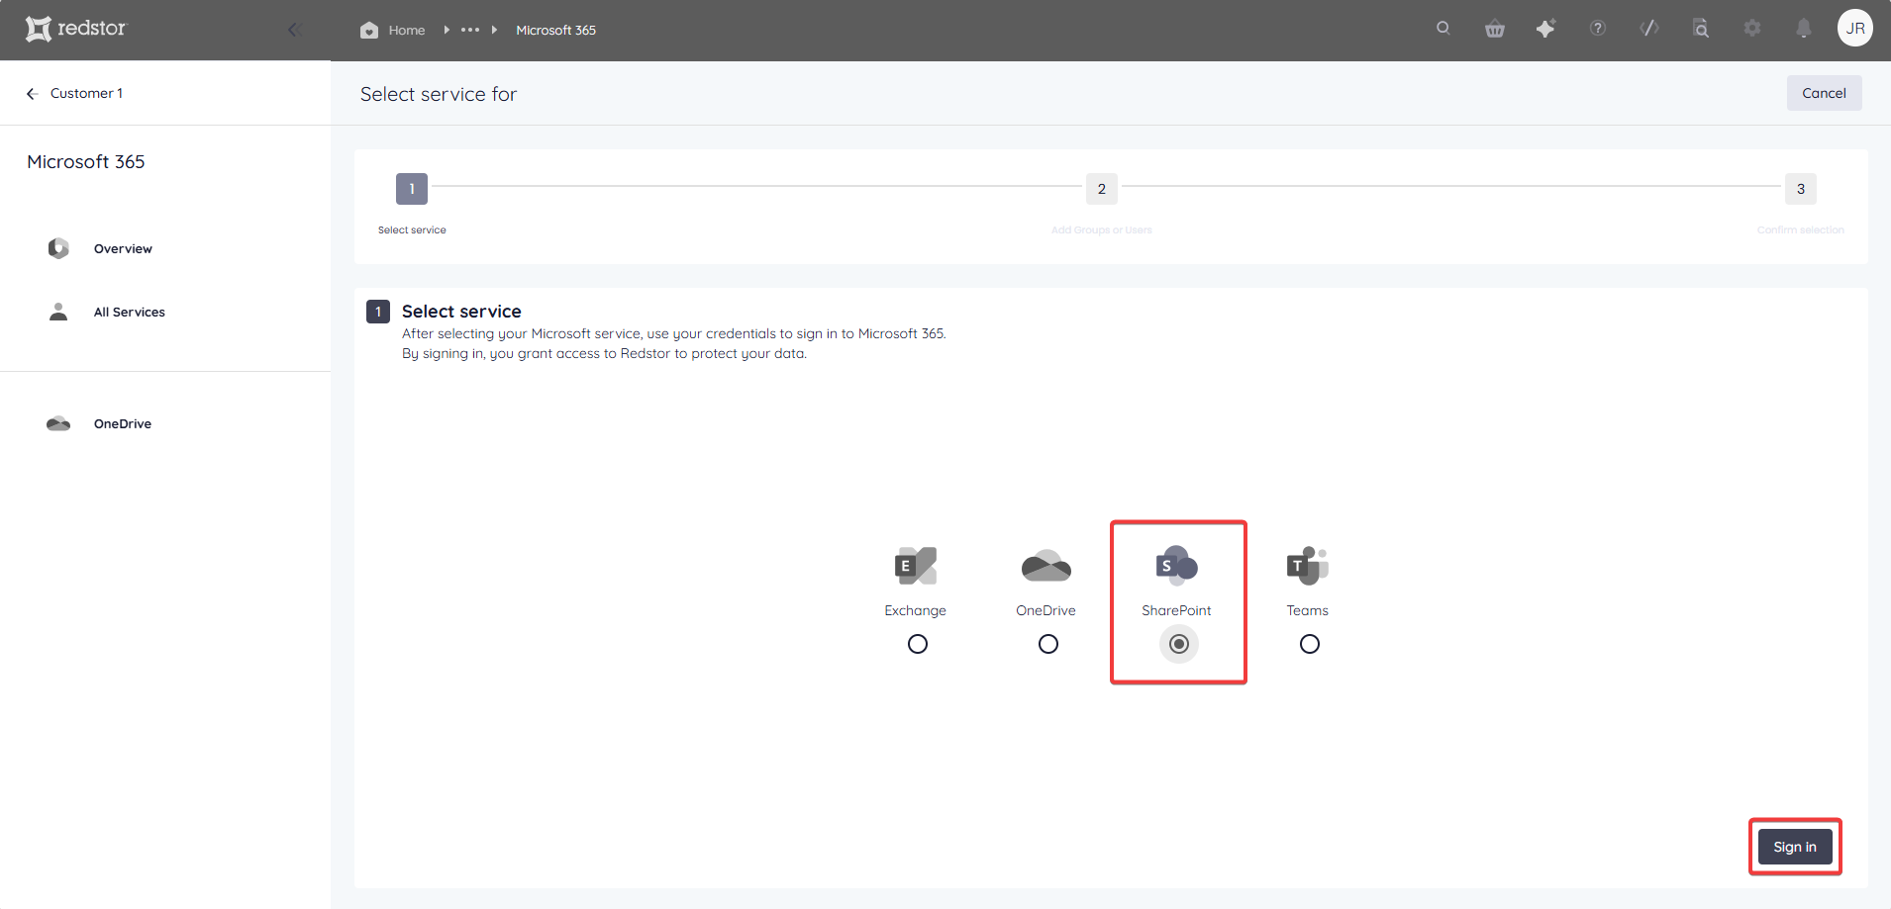Expand the breadcrumb ellipsis menu
This screenshot has height=909, width=1891.
[x=470, y=30]
